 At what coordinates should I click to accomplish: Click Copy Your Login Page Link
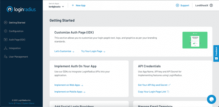(154, 92)
